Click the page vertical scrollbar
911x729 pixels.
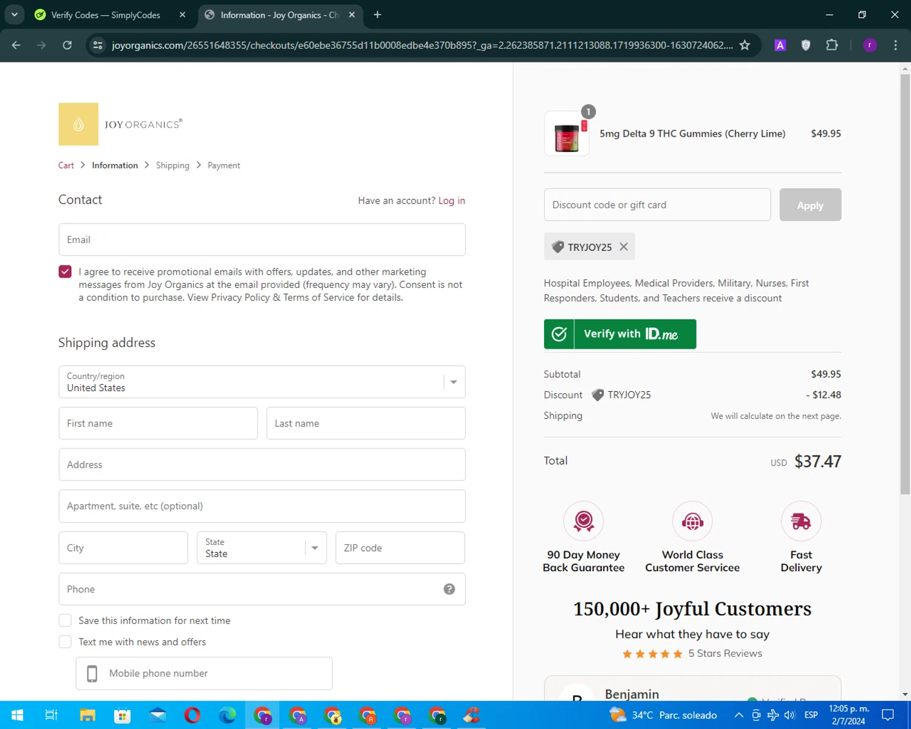(905, 286)
